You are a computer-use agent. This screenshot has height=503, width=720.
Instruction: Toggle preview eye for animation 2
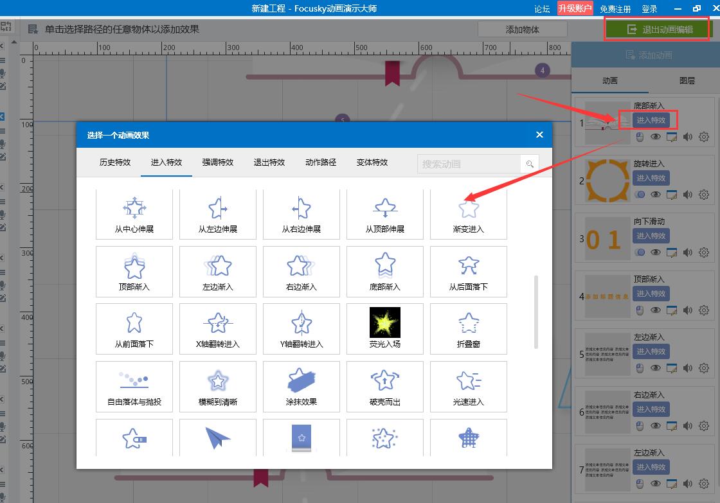click(656, 195)
